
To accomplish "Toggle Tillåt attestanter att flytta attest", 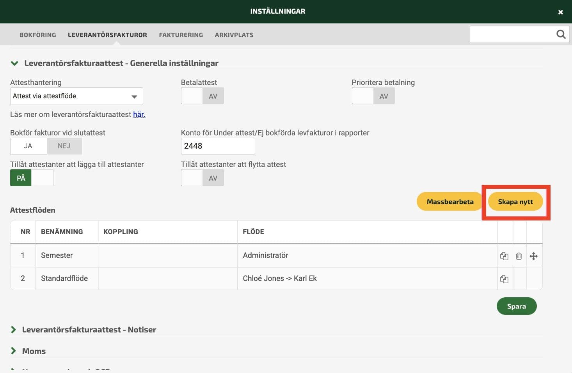I will click(x=203, y=178).
